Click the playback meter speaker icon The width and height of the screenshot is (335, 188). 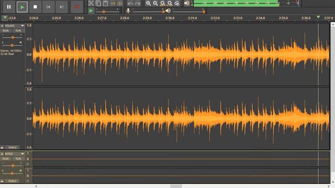[x=186, y=3]
